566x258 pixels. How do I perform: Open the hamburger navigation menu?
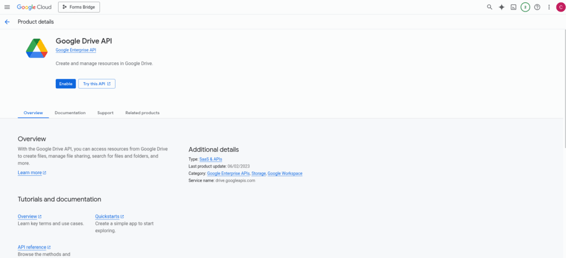[7, 7]
